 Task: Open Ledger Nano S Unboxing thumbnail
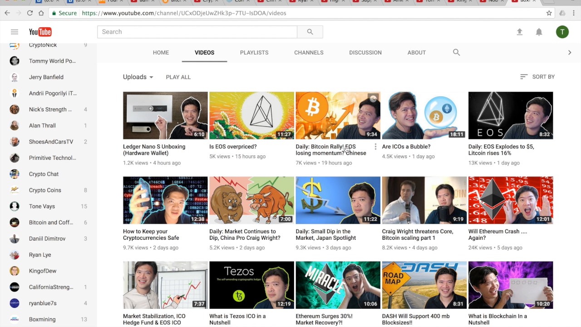click(x=165, y=115)
